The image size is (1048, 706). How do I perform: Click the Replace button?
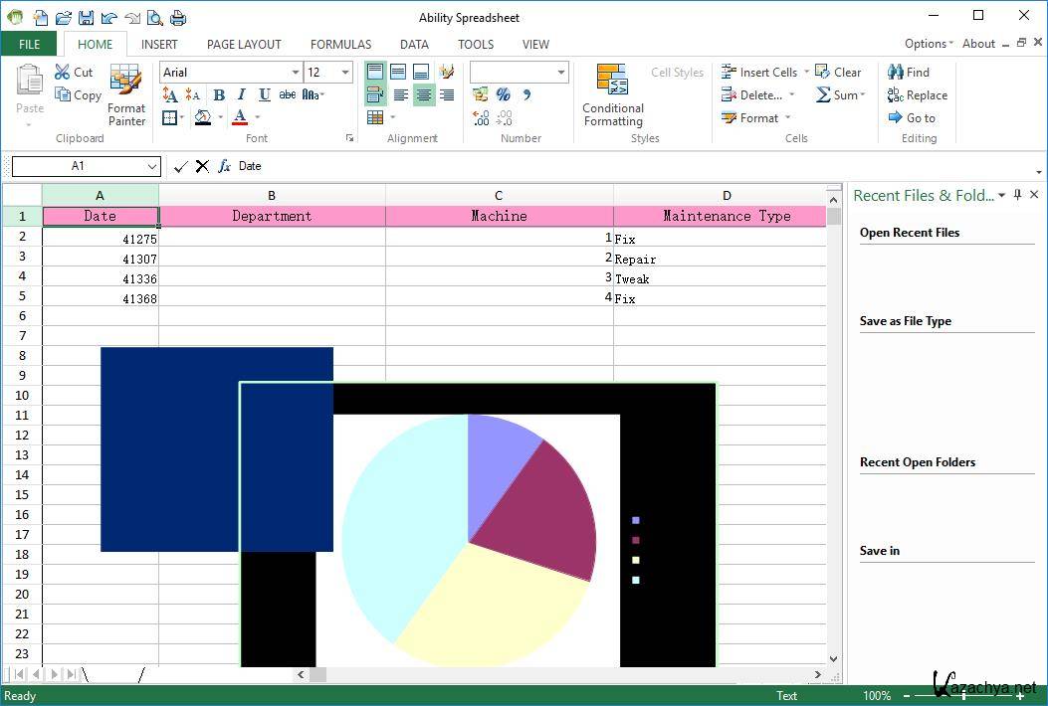(917, 95)
